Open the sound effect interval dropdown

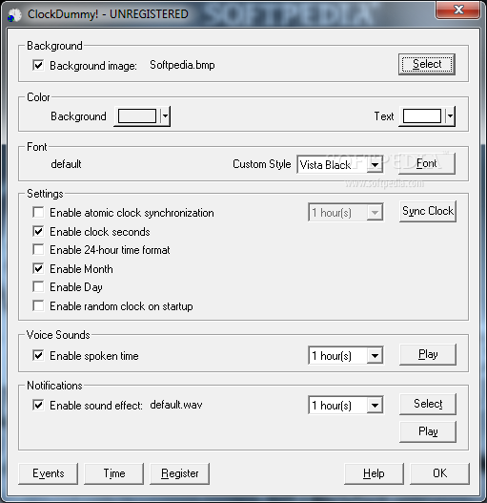375,405
